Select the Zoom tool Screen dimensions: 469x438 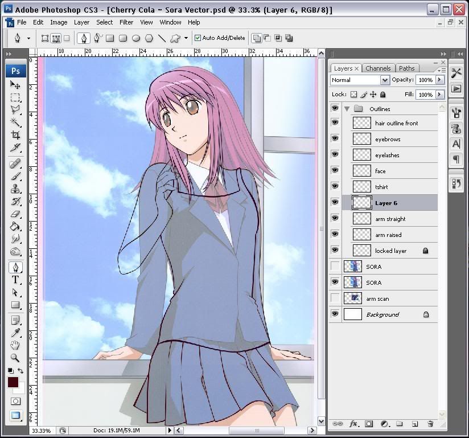15,358
